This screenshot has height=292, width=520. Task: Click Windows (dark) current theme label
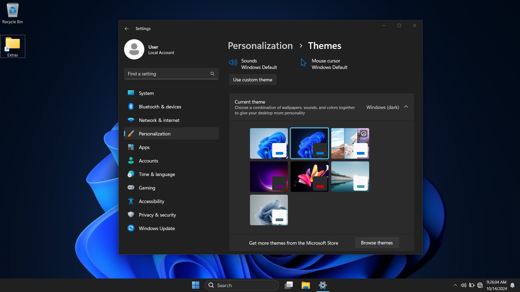[382, 107]
